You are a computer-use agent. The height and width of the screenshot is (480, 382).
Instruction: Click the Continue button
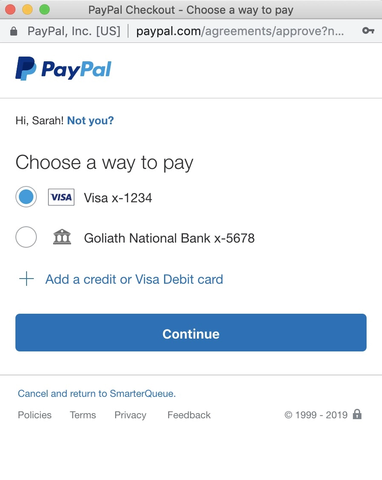(191, 333)
